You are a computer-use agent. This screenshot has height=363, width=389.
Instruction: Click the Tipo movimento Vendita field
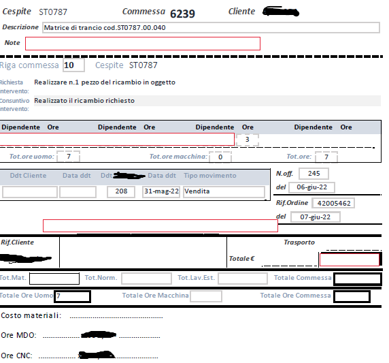(x=224, y=192)
